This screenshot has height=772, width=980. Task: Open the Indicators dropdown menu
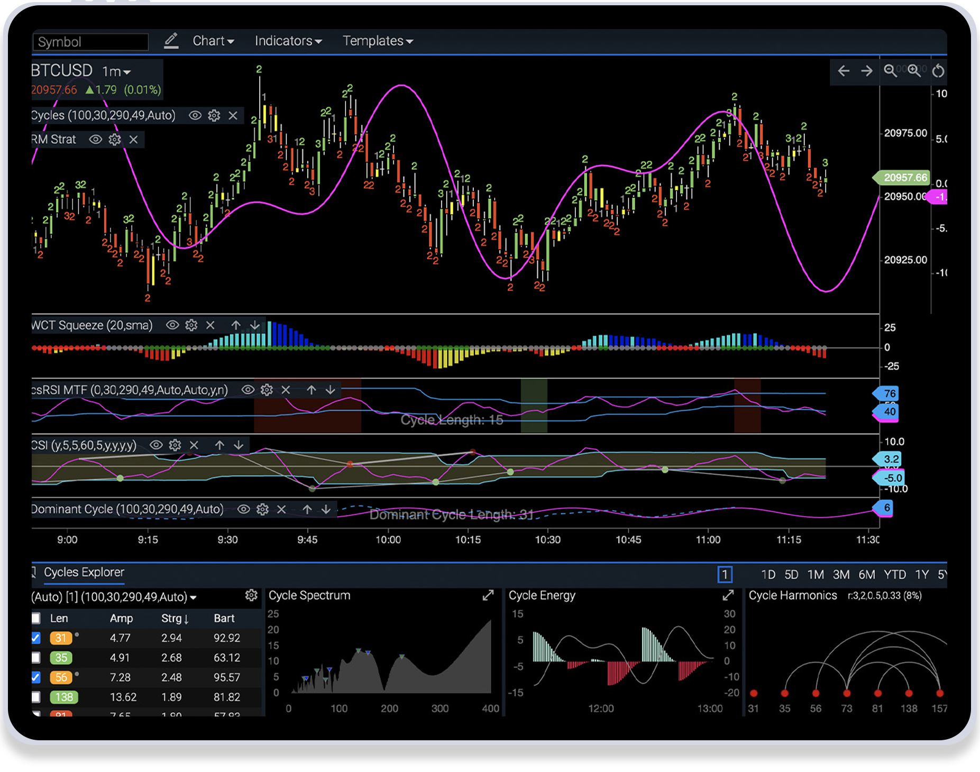[x=288, y=41]
